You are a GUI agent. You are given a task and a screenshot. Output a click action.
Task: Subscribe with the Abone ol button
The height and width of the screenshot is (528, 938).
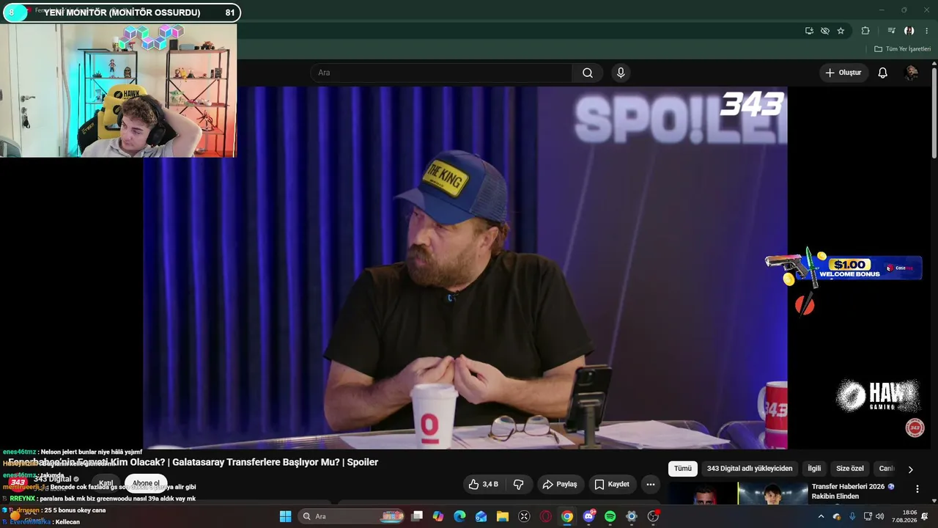click(x=146, y=483)
